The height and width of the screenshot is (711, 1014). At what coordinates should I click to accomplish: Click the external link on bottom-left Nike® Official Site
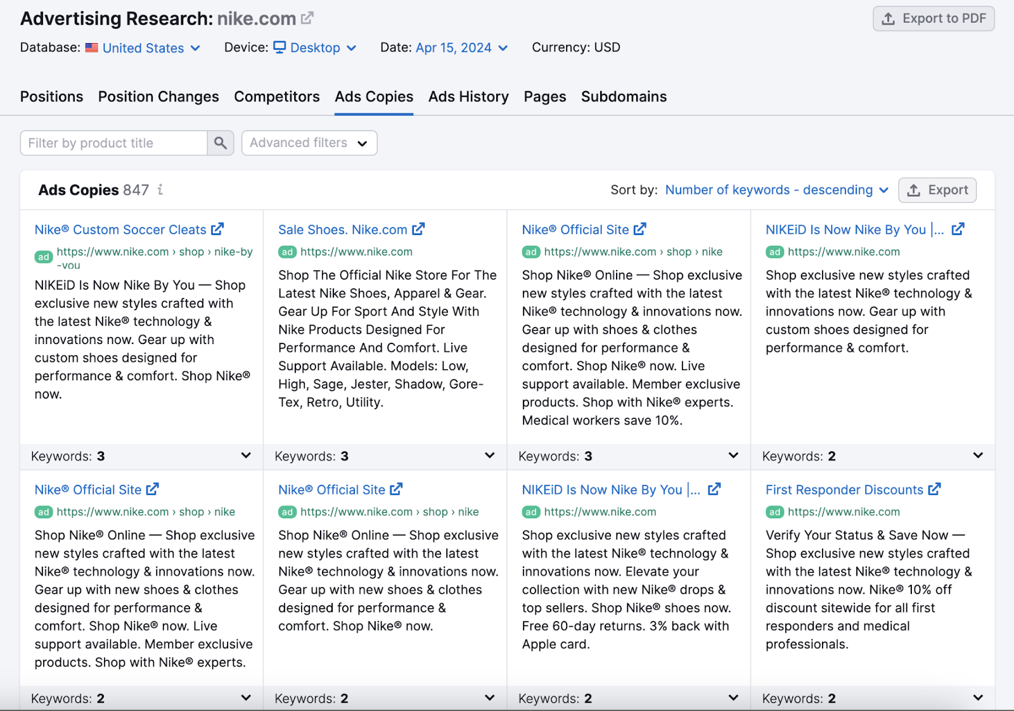pos(152,489)
